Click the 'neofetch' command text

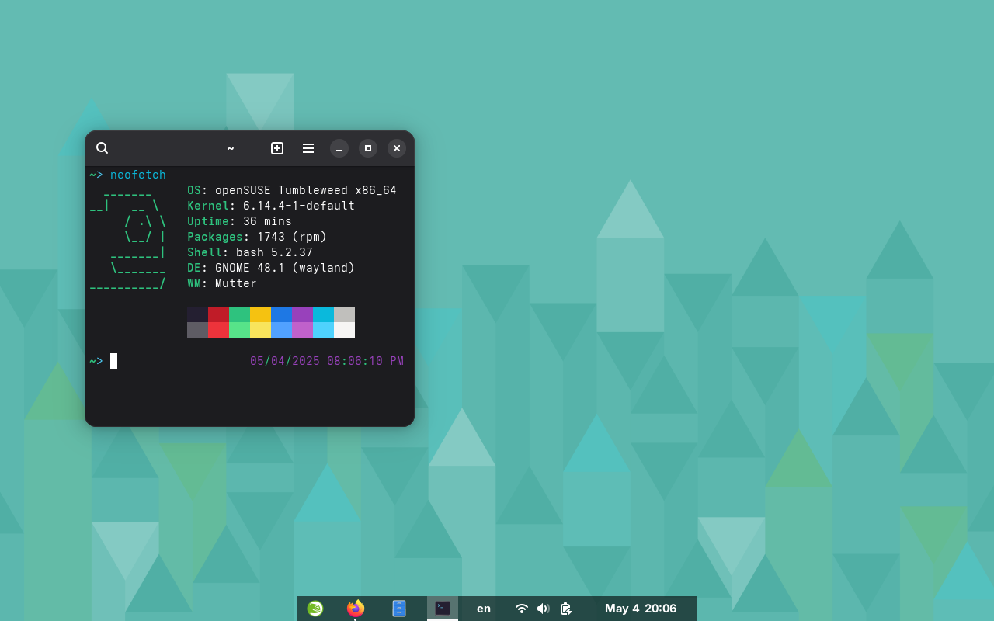pos(138,175)
